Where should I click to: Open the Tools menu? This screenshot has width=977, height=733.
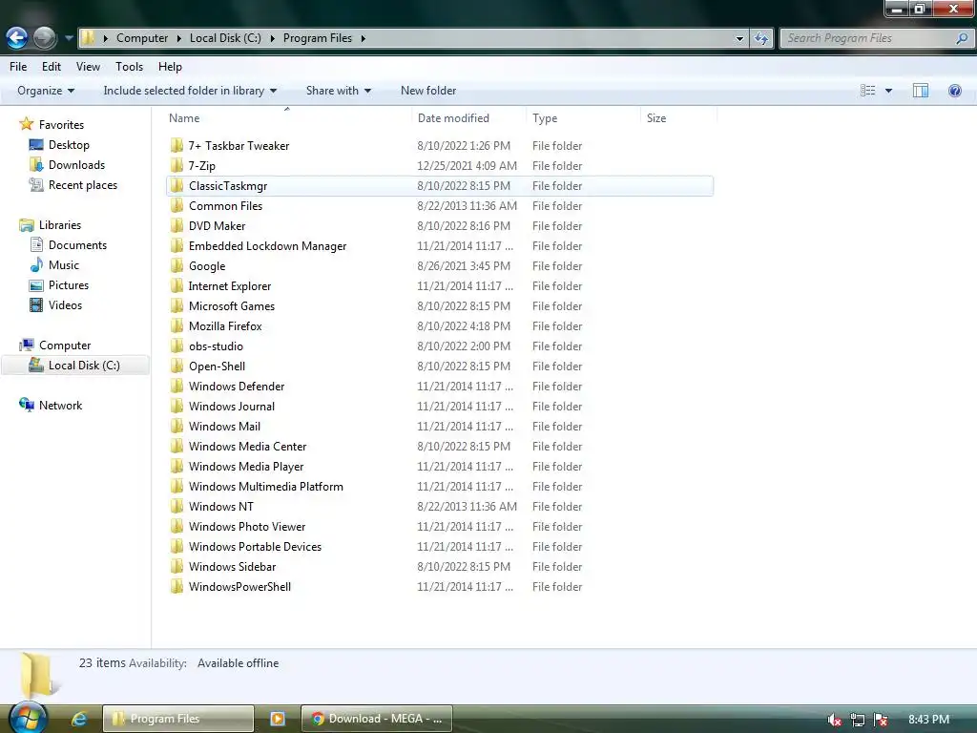pyautogui.click(x=129, y=67)
